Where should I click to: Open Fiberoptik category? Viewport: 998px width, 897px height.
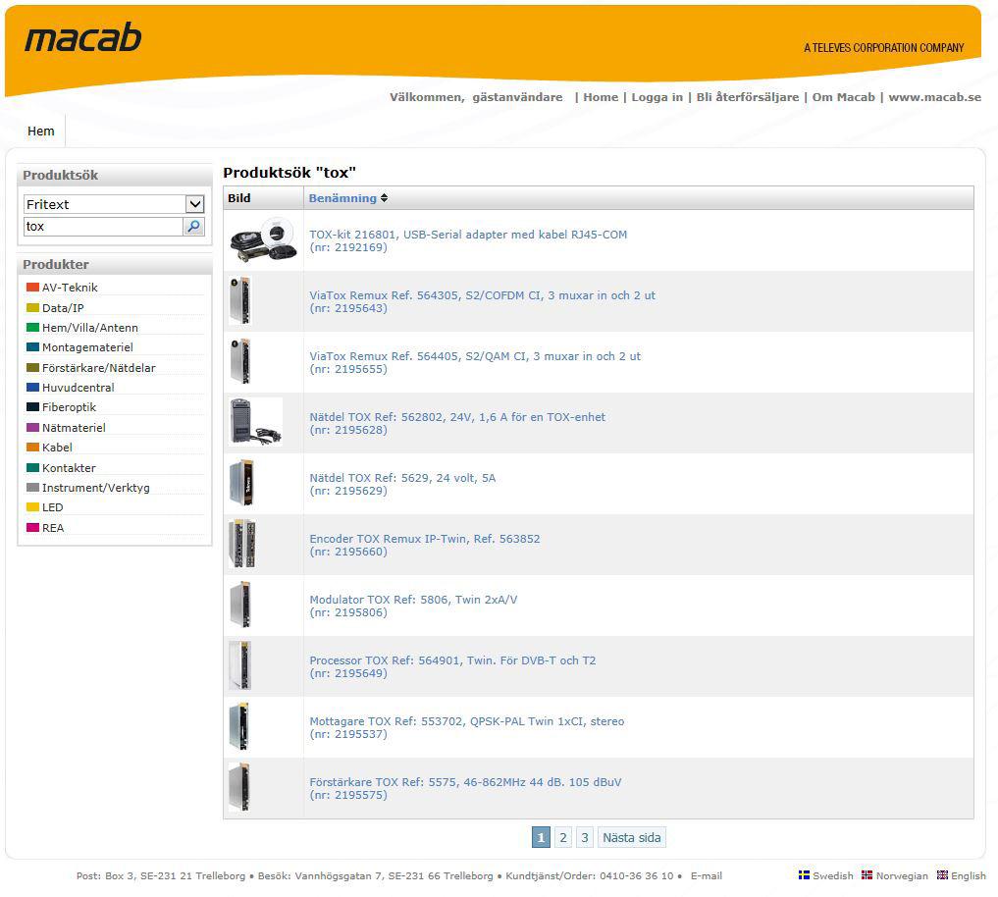click(69, 407)
